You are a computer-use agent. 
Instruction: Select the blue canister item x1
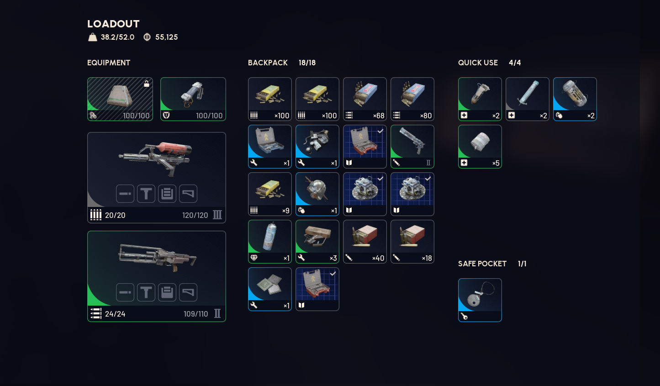(270, 242)
